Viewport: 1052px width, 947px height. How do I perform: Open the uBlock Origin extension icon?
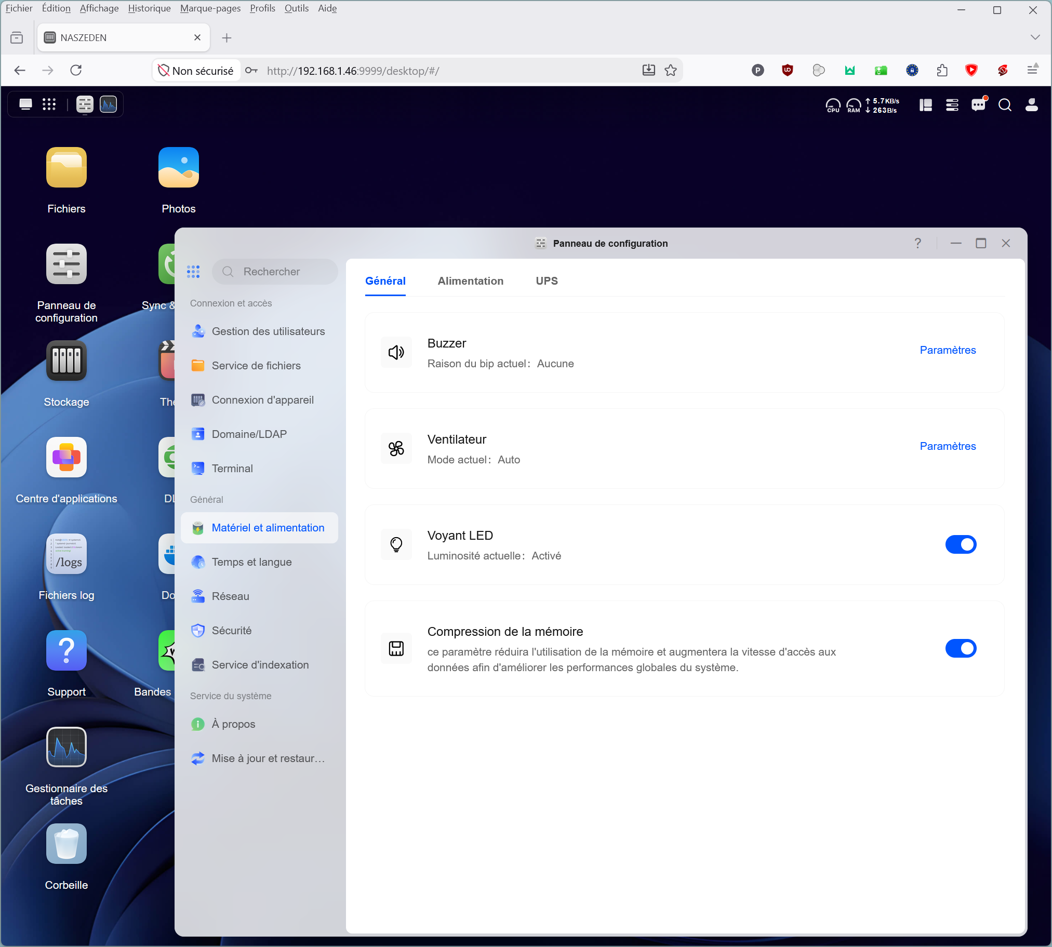point(788,70)
